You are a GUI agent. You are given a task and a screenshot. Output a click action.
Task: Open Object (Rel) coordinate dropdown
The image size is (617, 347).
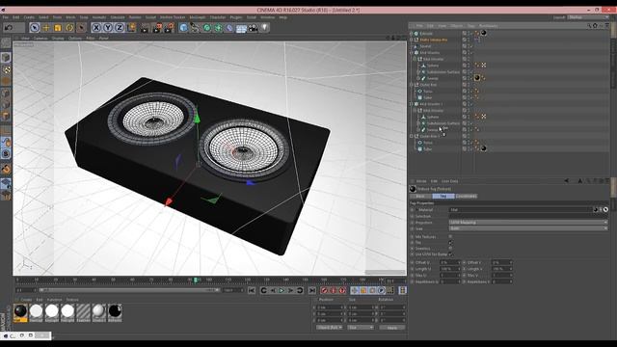[x=330, y=328]
